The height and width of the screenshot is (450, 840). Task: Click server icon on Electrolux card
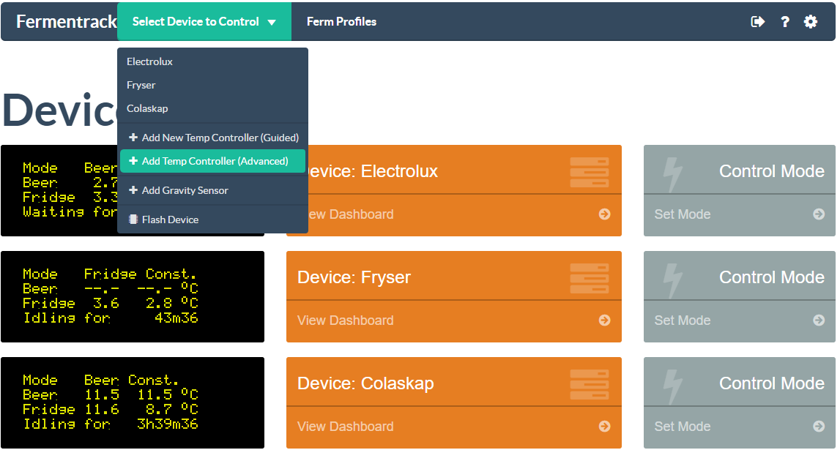(590, 172)
